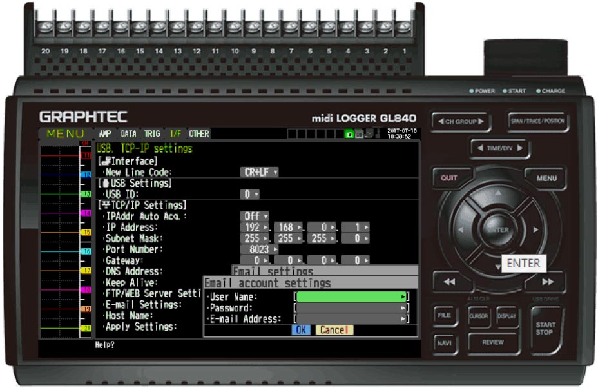Image resolution: width=598 pixels, height=388 pixels.
Task: Open the OTHER tab
Action: pos(198,134)
